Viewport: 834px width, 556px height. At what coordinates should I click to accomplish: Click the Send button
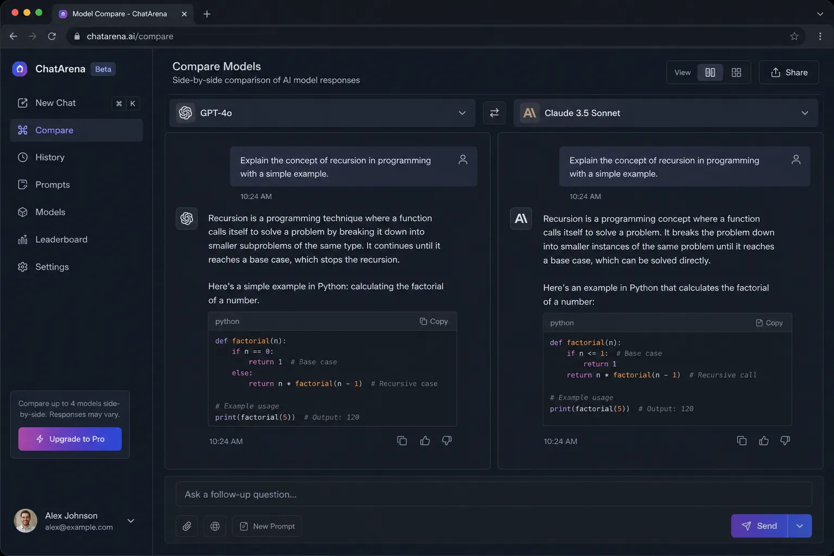coord(759,526)
